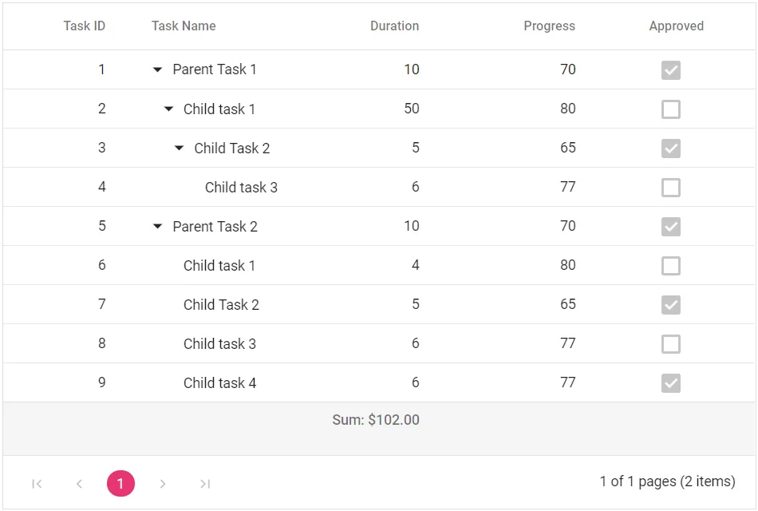Check the Approved box on task ID 6
This screenshot has height=511, width=758.
[670, 265]
